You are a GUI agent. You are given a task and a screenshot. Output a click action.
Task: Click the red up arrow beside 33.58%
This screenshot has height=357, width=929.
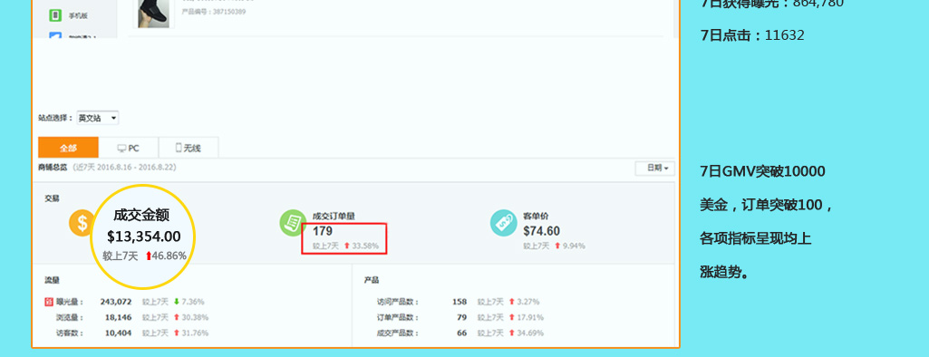347,246
